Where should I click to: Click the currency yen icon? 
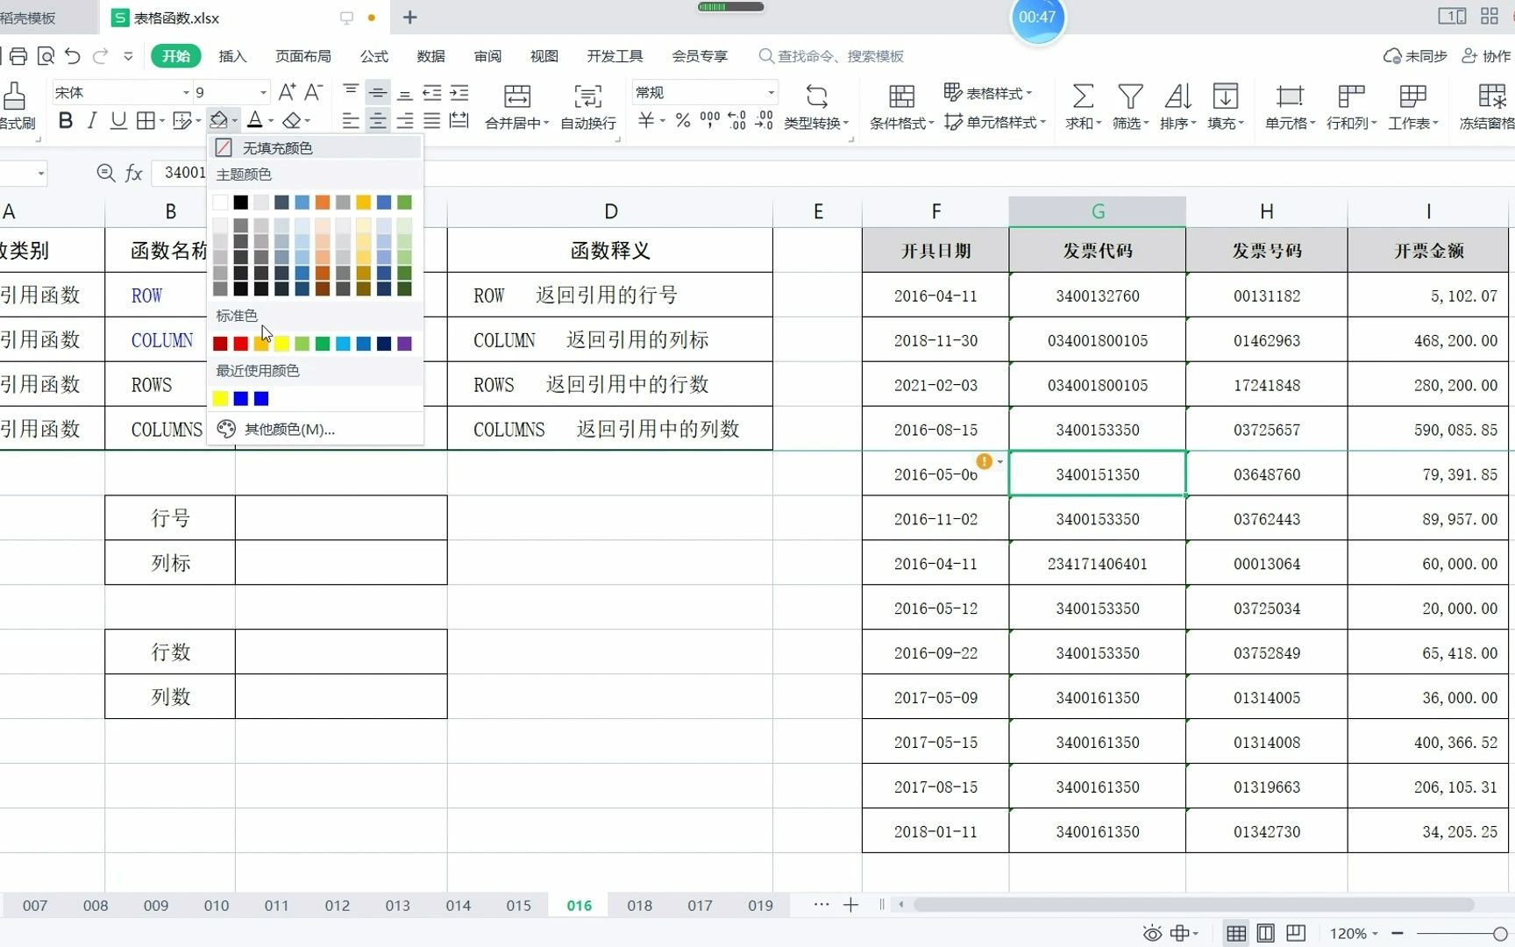[646, 120]
